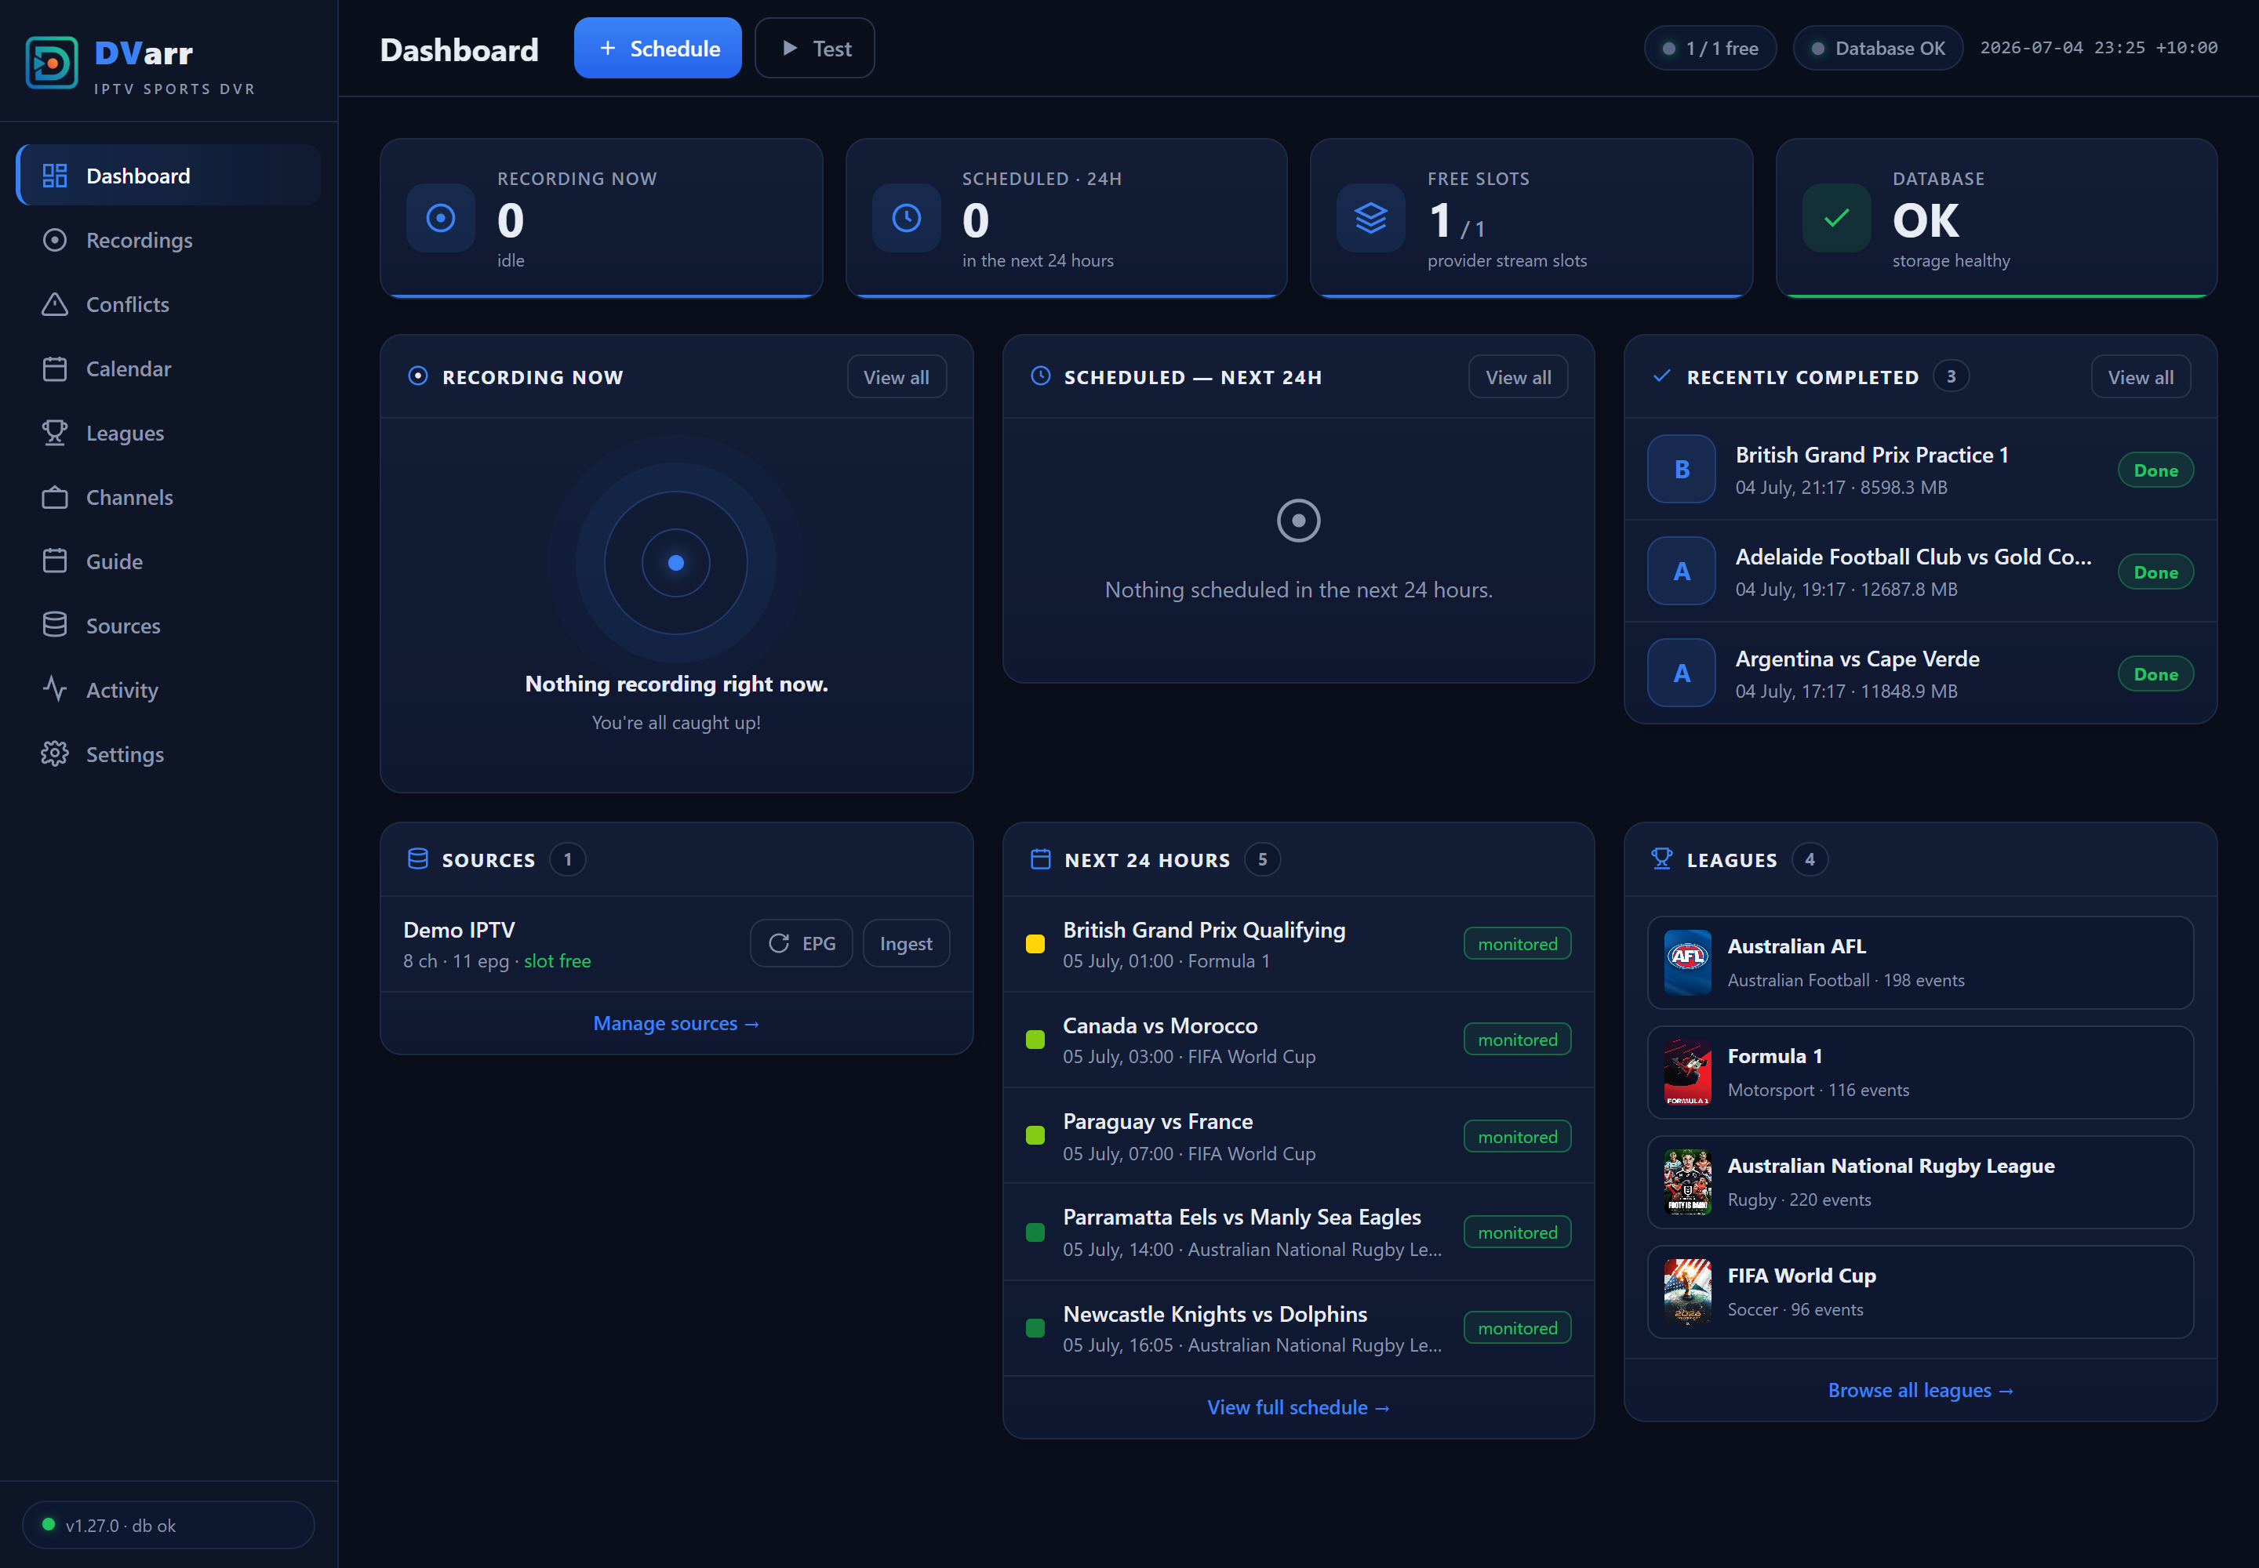Click the Scheduled Next 24H header clock icon
Image resolution: width=2259 pixels, height=1568 pixels.
[x=1040, y=376]
